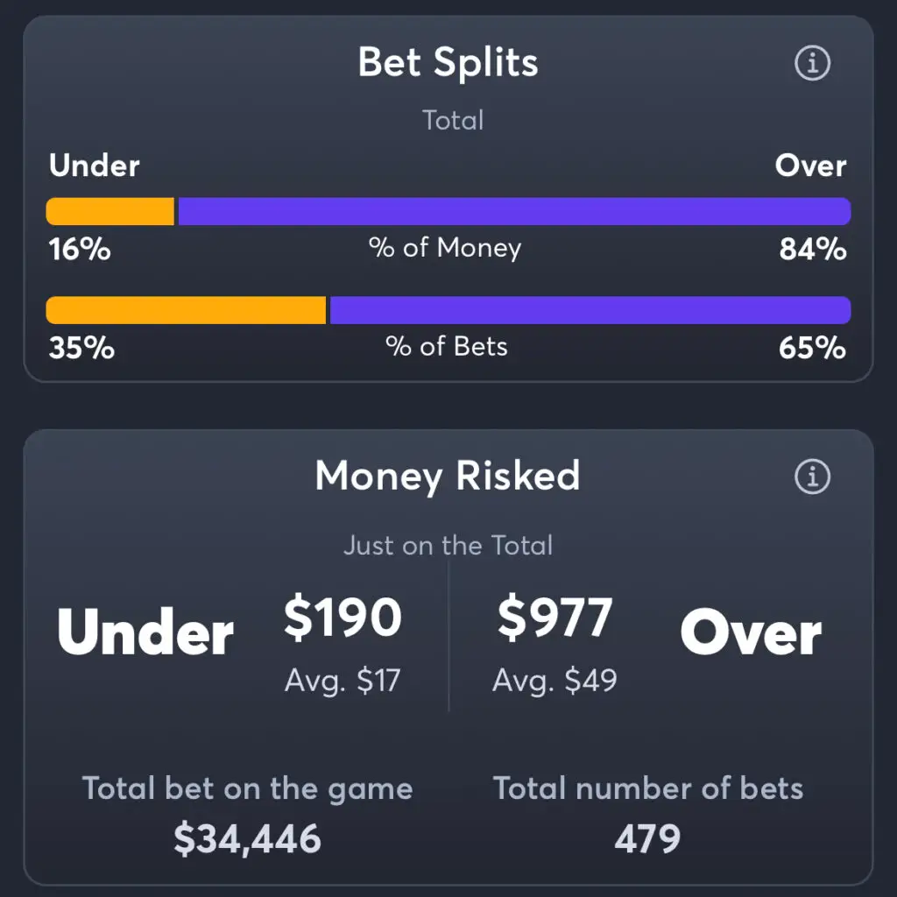Tap the Money Risked heading
897x897 pixels.
pos(448,476)
